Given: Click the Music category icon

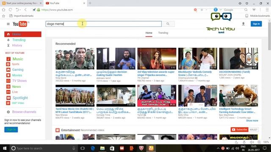Looking at the screenshot, I should click(8, 59).
